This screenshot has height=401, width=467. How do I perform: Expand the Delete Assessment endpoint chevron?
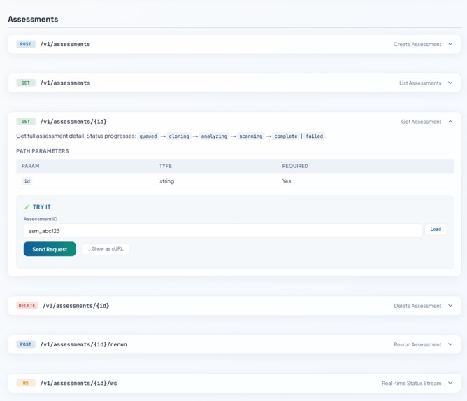pos(450,306)
